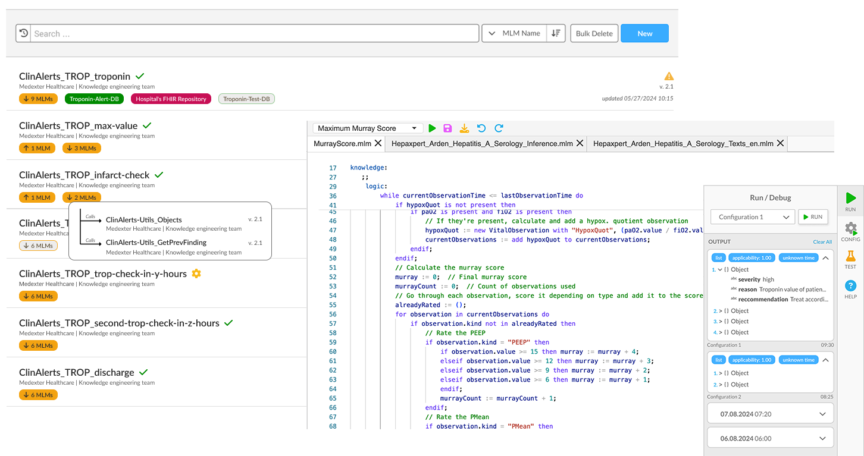Toggle the '2 MLMs' badge under infarct-check
864x456 pixels.
82,197
